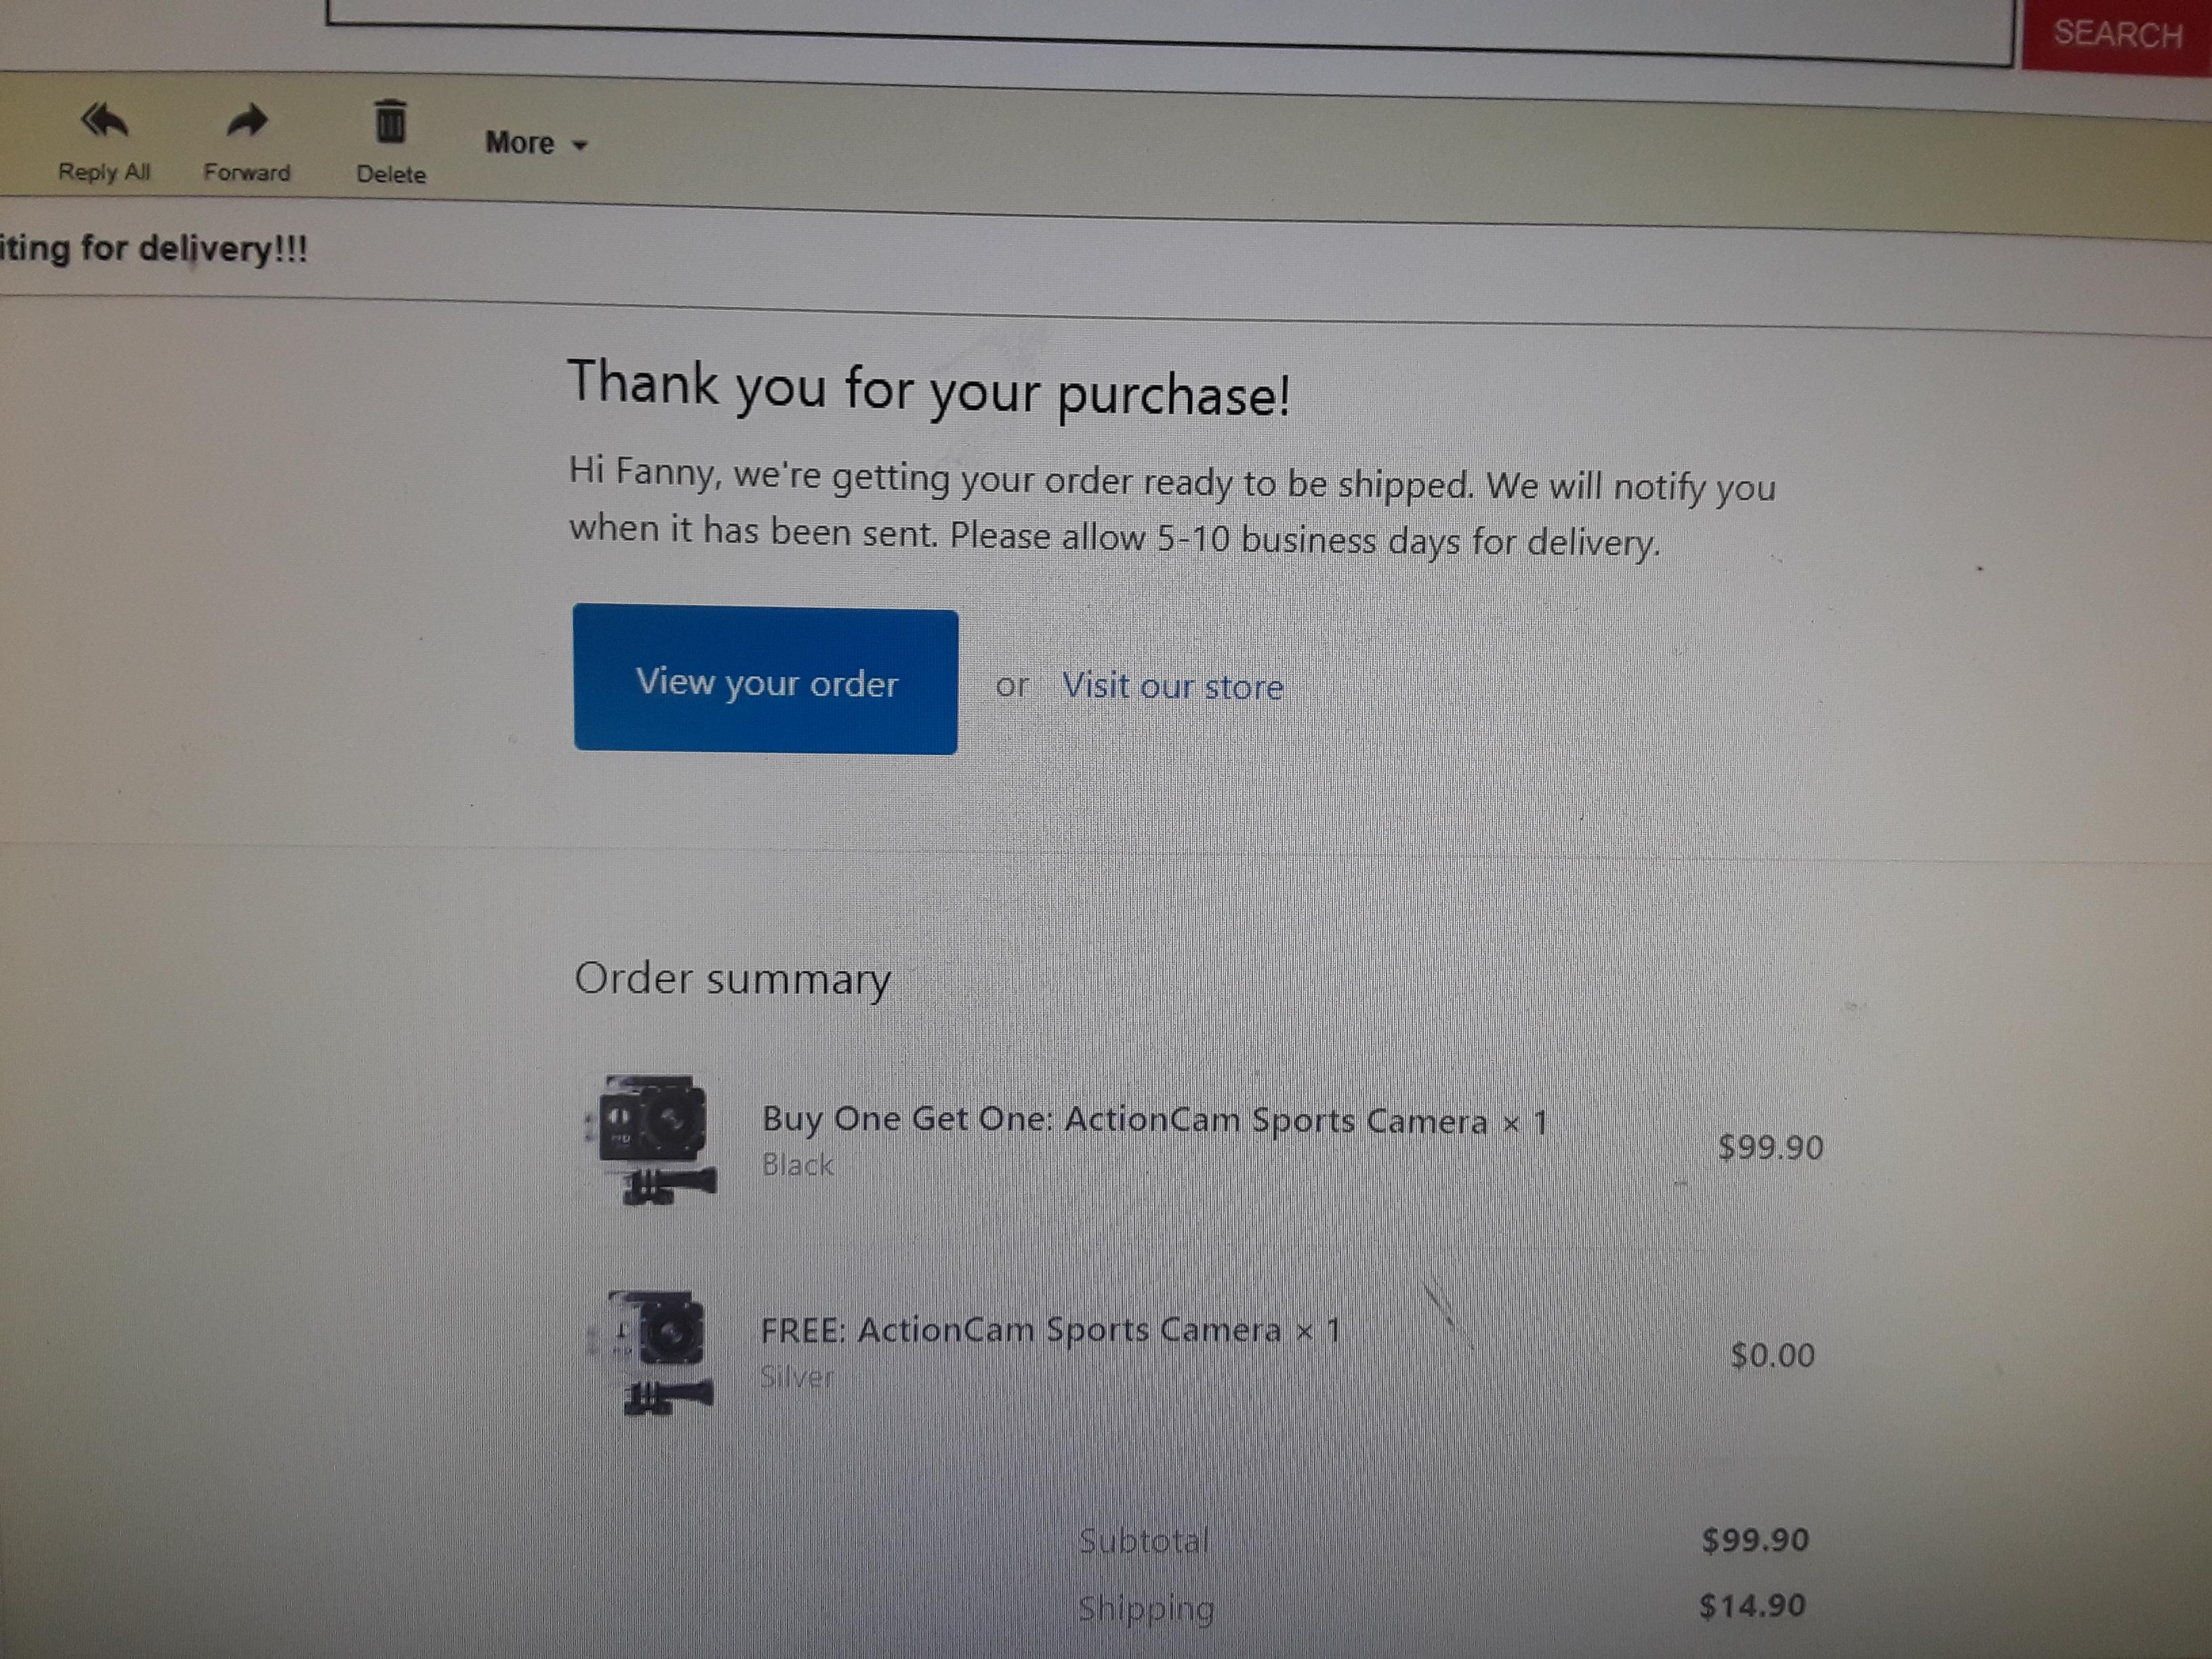Click the red SEARCH button
This screenshot has height=1659, width=2212.
click(x=2117, y=34)
